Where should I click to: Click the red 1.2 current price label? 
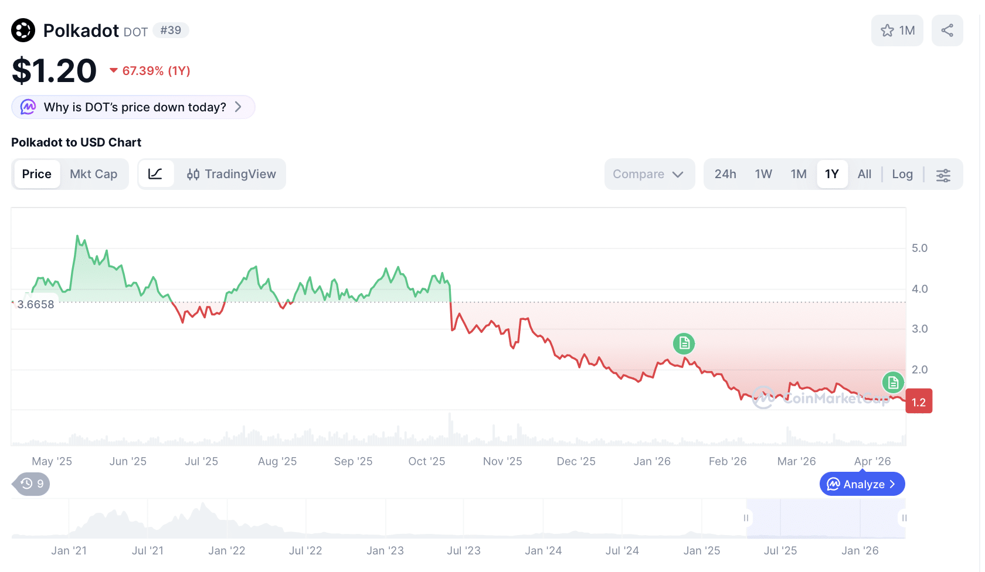coord(919,402)
